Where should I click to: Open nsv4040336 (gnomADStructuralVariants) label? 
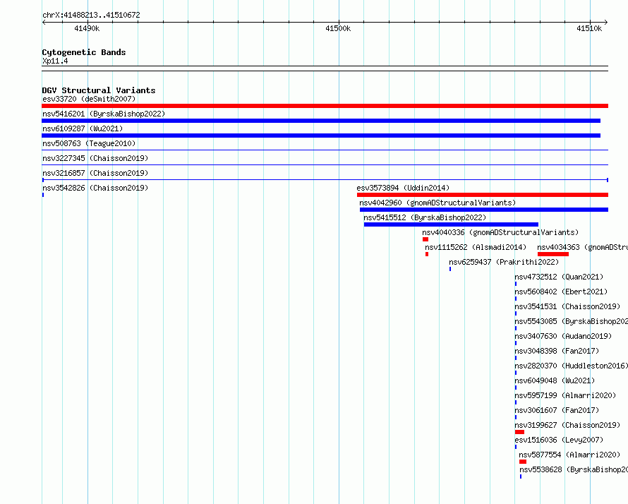[501, 232]
